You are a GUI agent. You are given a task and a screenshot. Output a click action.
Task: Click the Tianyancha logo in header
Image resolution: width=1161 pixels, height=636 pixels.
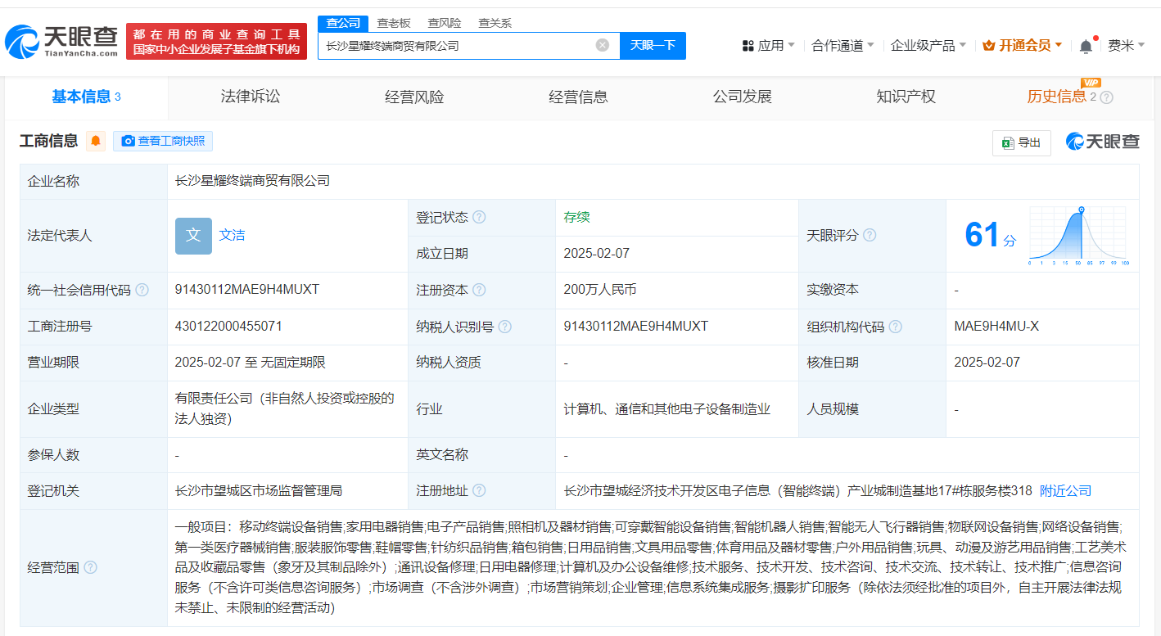(62, 41)
